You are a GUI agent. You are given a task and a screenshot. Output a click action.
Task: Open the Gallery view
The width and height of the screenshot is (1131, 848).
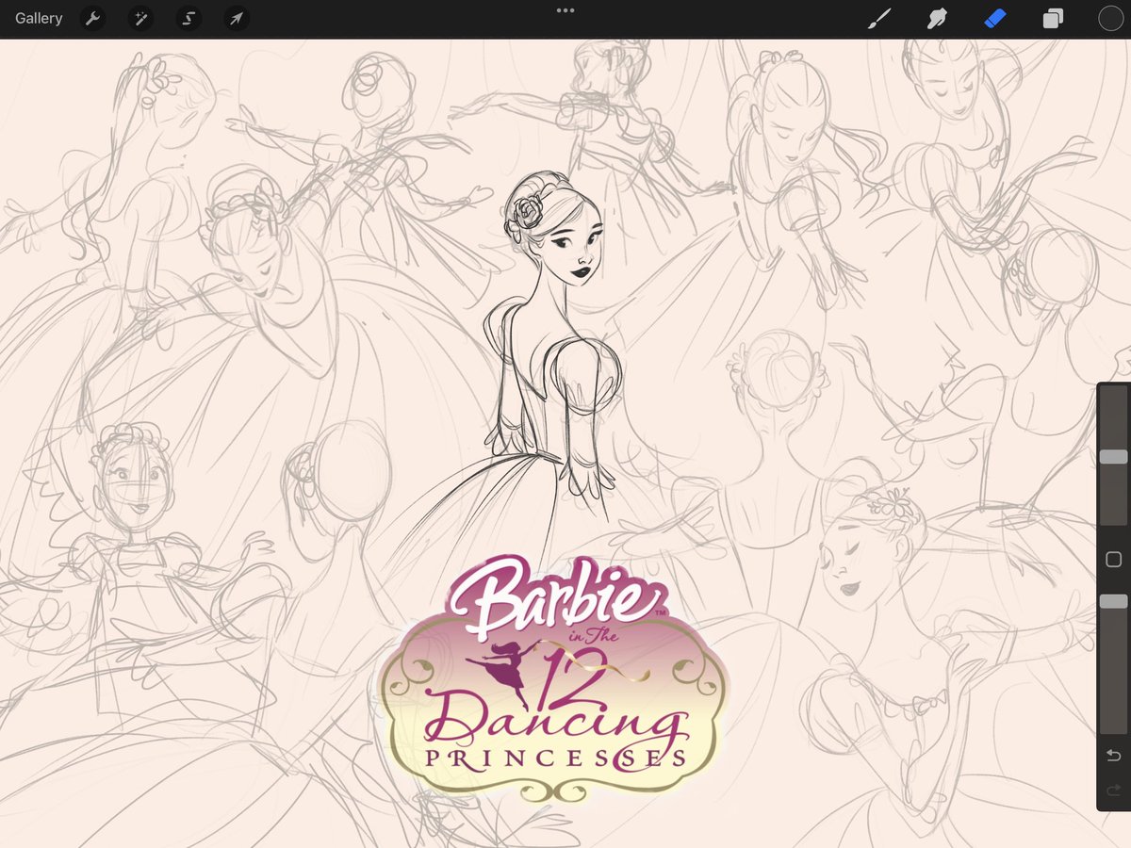pos(39,19)
